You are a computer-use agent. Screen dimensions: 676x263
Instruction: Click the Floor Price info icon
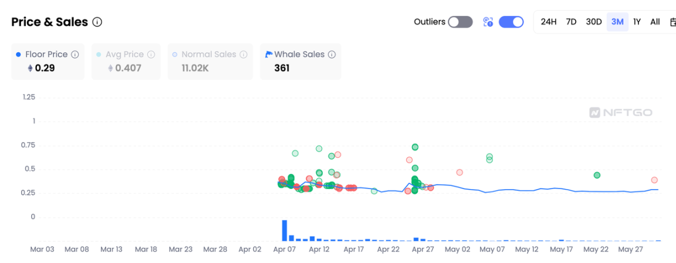click(x=75, y=55)
